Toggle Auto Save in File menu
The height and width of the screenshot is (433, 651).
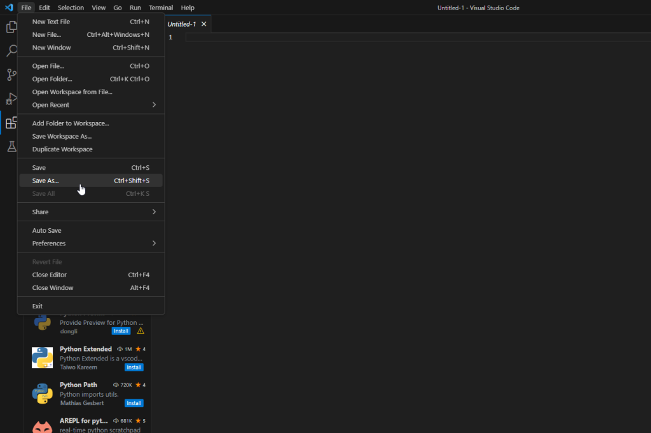pyautogui.click(x=47, y=231)
